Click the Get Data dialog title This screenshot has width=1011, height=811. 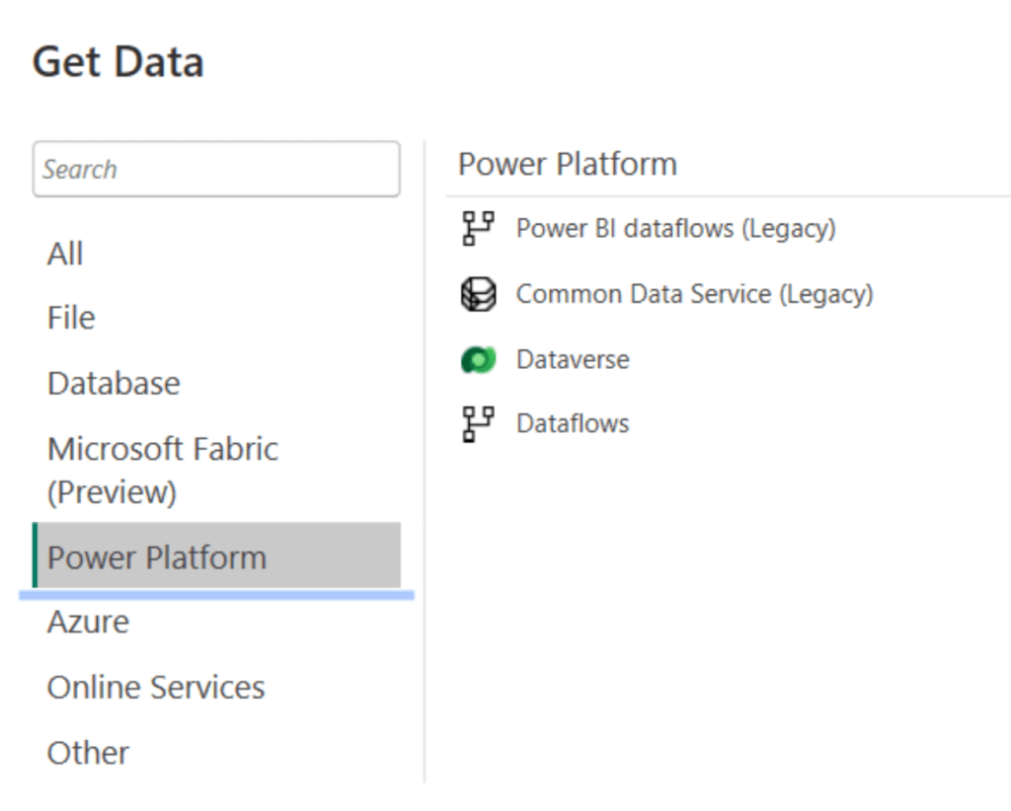click(x=117, y=61)
